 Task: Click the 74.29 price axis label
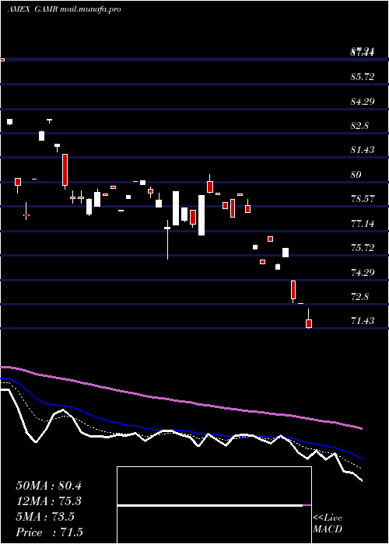[x=363, y=272]
